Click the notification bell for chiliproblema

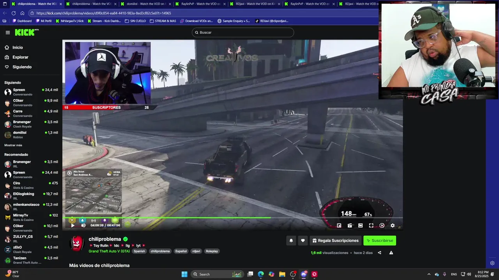(x=291, y=241)
